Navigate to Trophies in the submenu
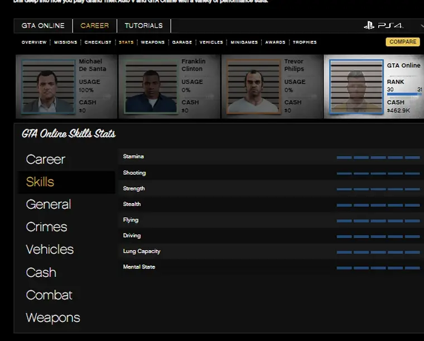This screenshot has height=341, width=424. (x=305, y=42)
